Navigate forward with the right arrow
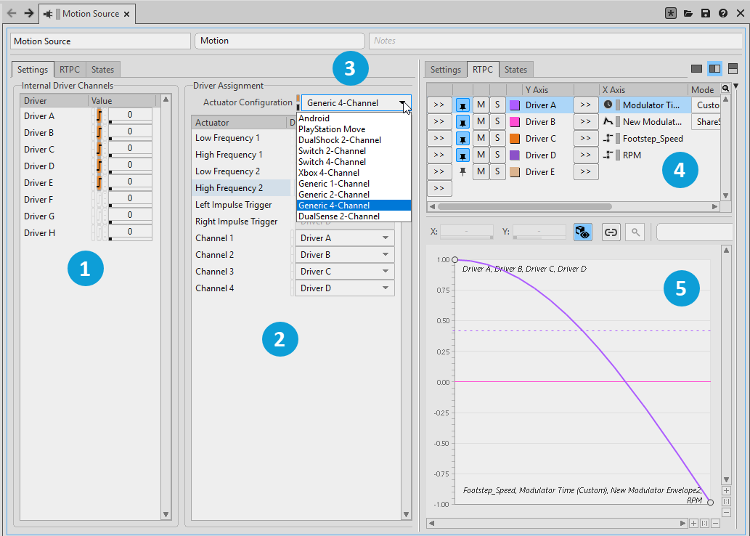Viewport: 750px width, 536px height. click(28, 13)
